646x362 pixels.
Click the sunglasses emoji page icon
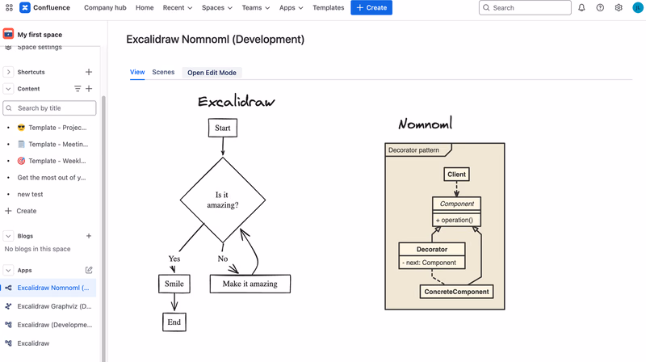point(22,128)
